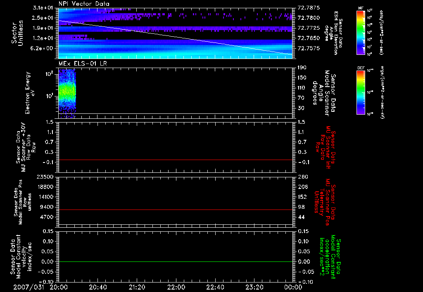Click the DEF legend label above the color bar

point(361,68)
